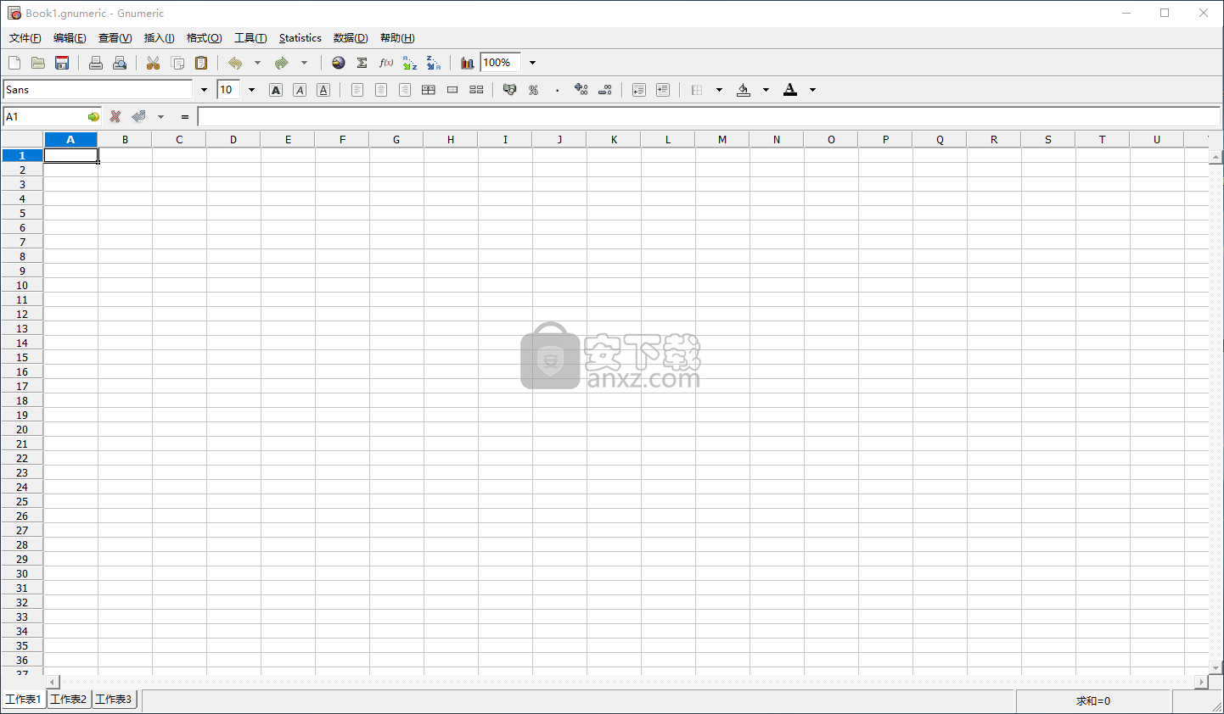Click the equals sign formula button

coord(185,117)
